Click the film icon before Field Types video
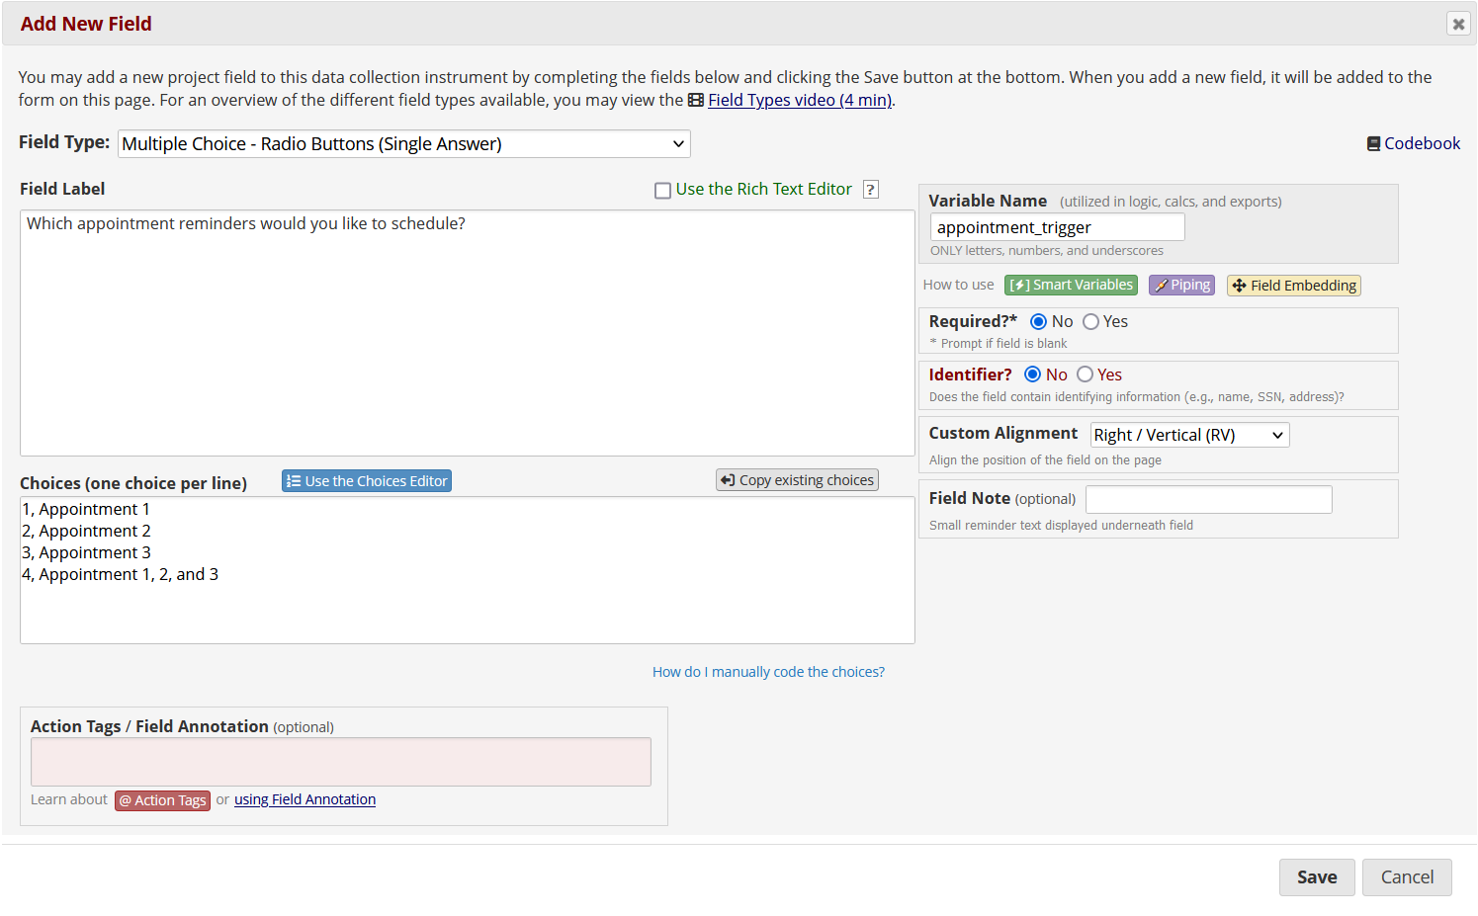This screenshot has width=1478, height=916. 696,100
